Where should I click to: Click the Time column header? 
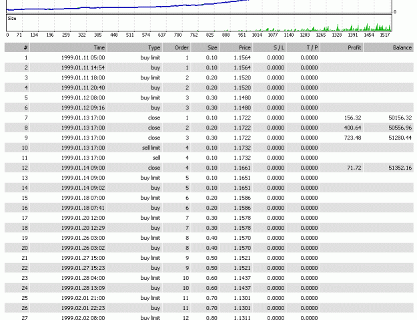click(68, 47)
